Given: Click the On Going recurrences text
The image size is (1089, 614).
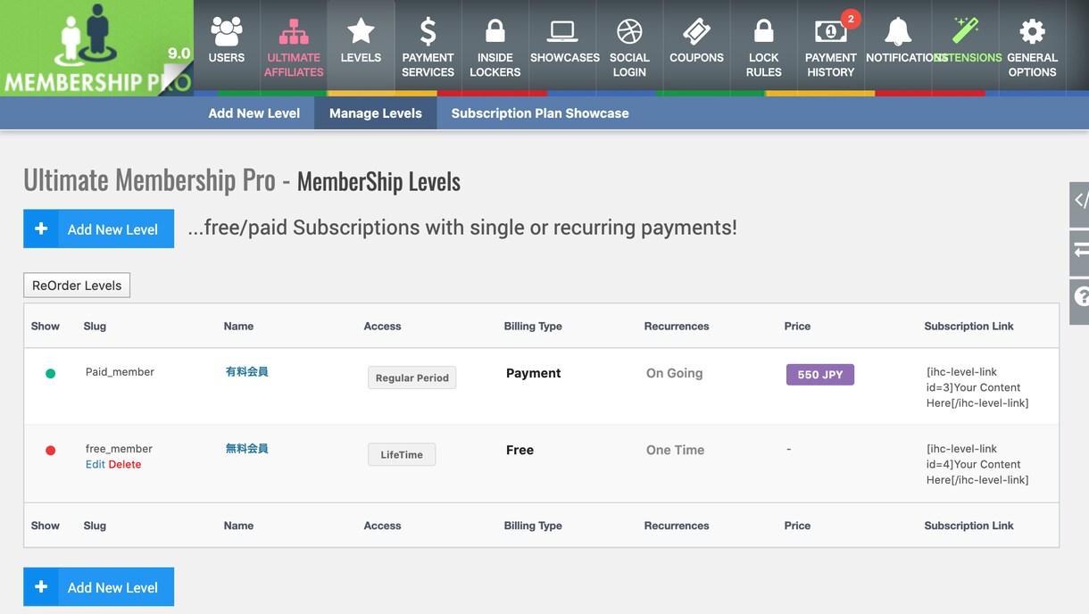Looking at the screenshot, I should tap(675, 373).
